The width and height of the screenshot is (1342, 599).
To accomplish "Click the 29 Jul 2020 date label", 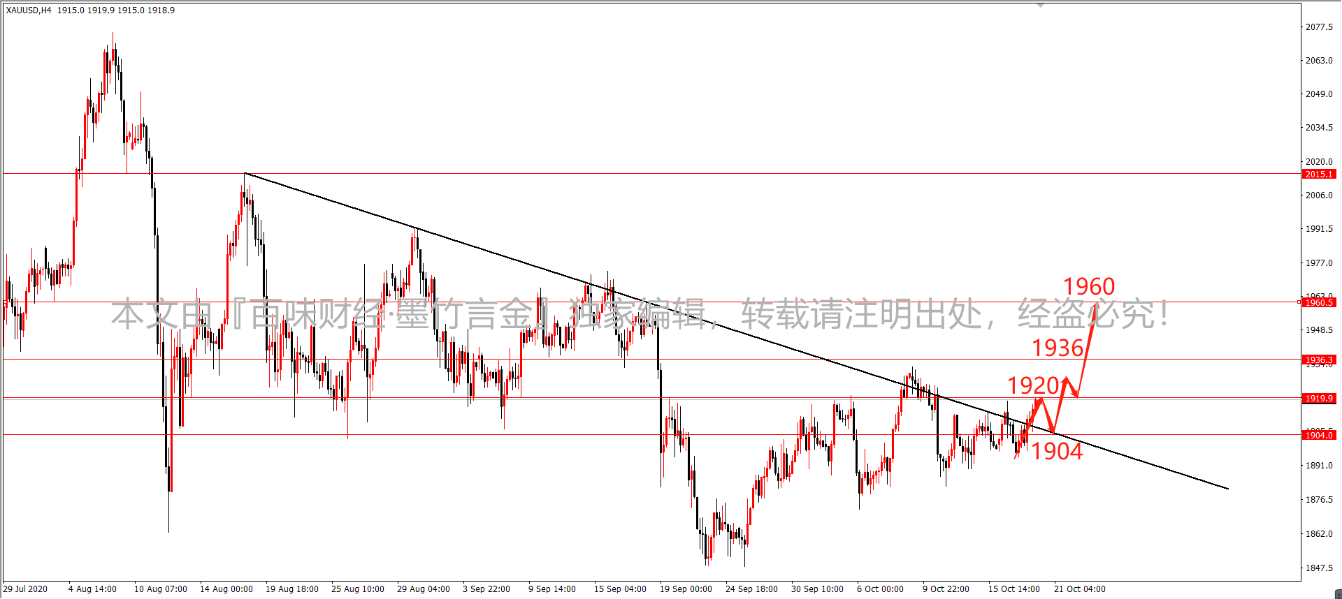I will [x=25, y=589].
